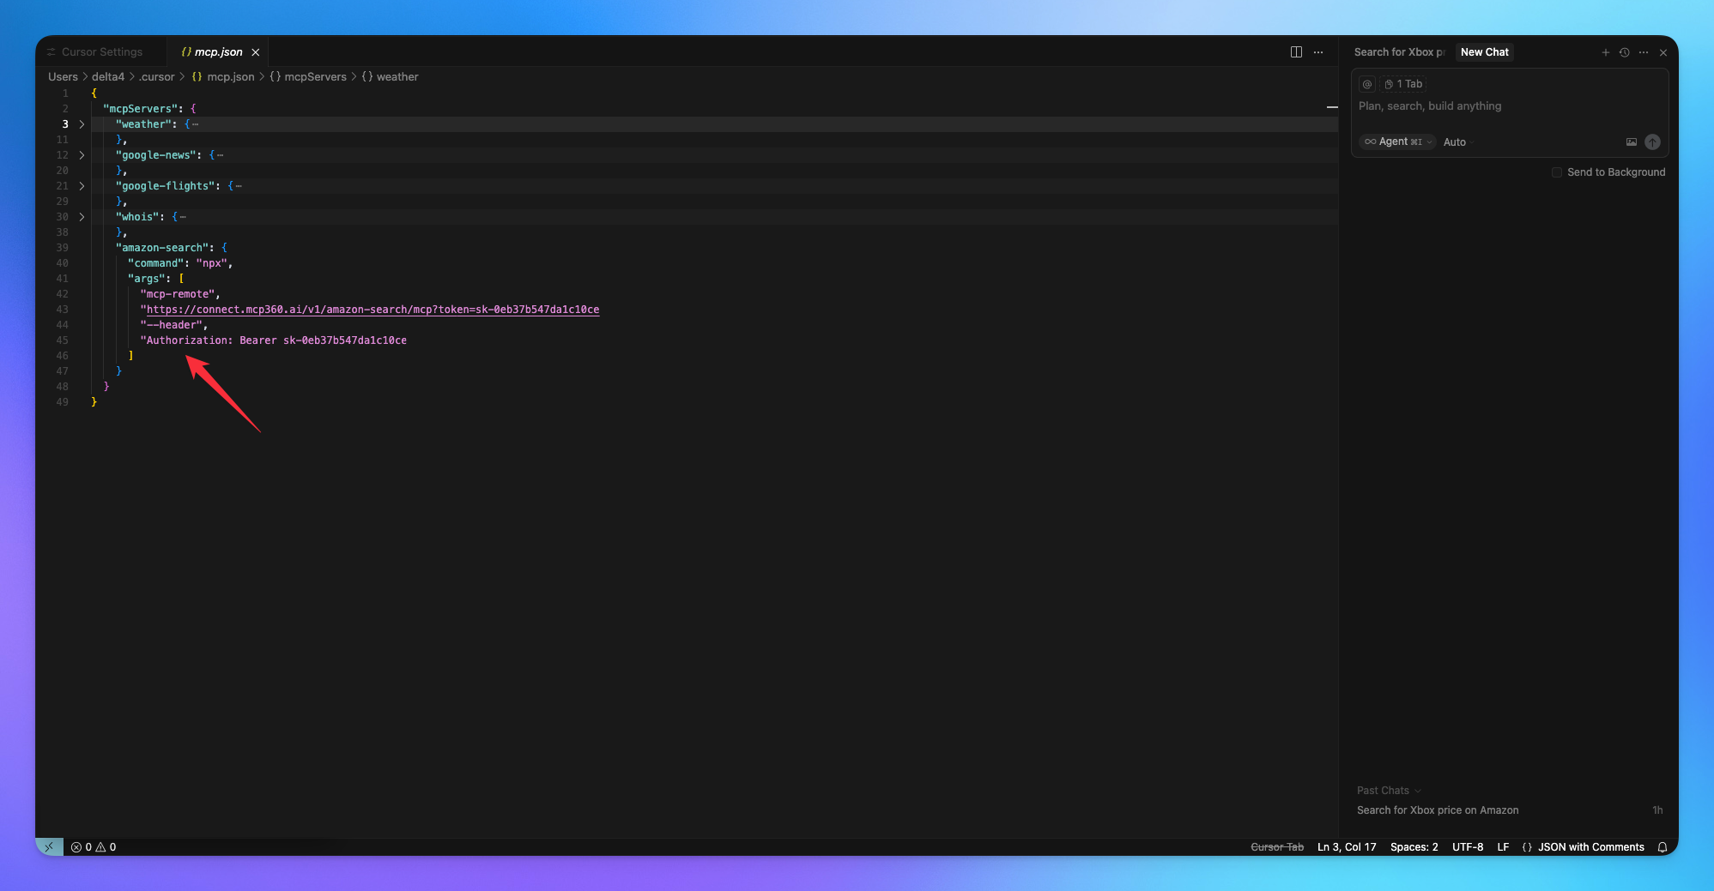Attach an image using the image icon

click(x=1631, y=141)
